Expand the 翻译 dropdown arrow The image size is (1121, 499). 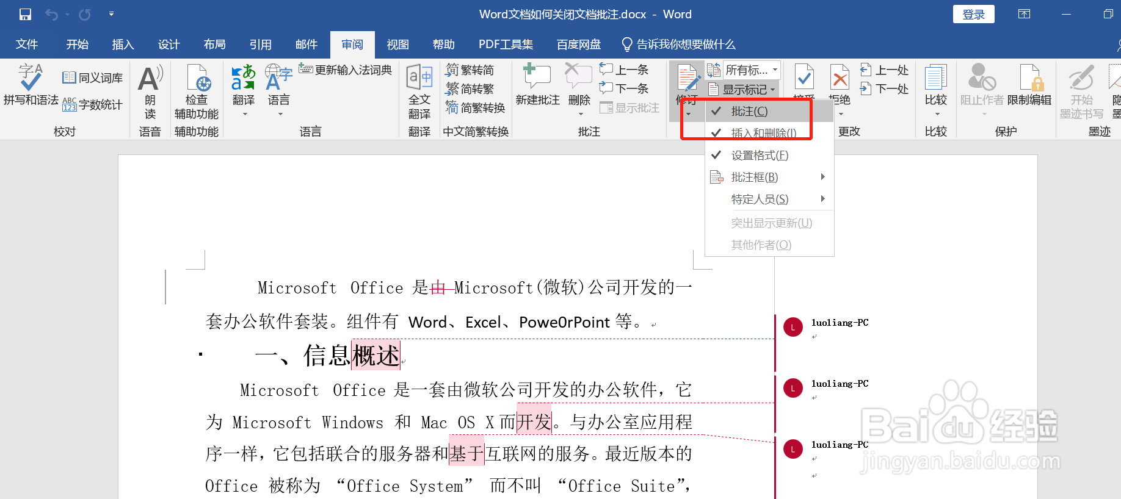[245, 114]
